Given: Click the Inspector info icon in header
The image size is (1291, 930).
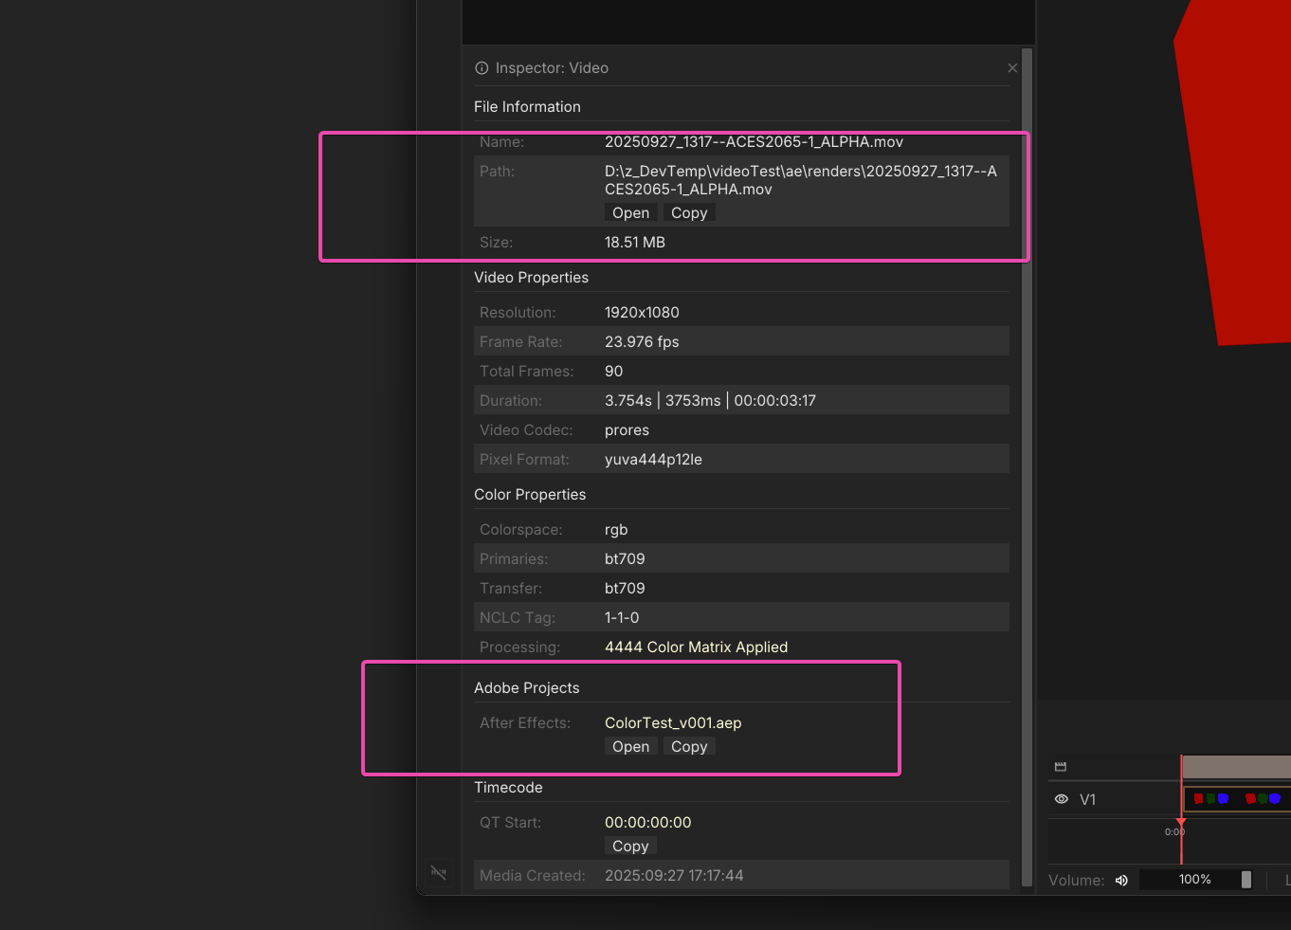Looking at the screenshot, I should coord(482,68).
